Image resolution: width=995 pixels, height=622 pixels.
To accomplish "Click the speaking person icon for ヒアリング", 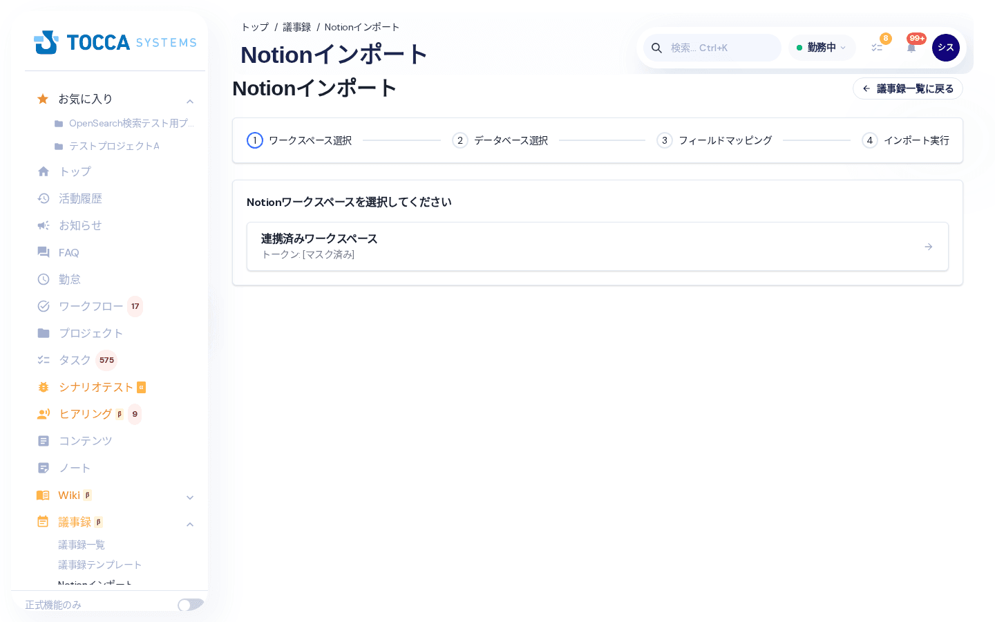I will tap(44, 414).
